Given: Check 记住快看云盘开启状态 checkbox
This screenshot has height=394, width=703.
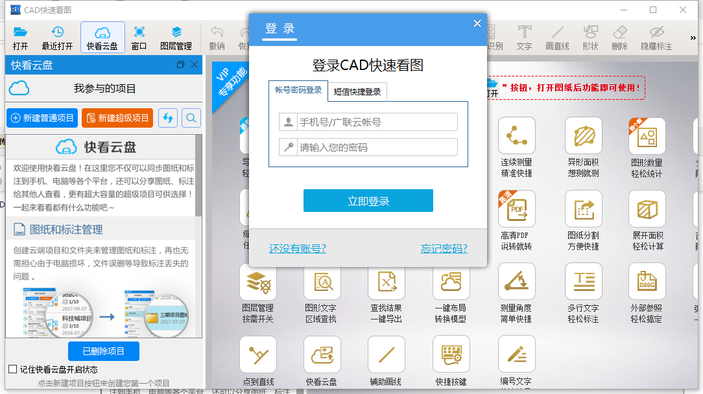Looking at the screenshot, I should tap(12, 369).
